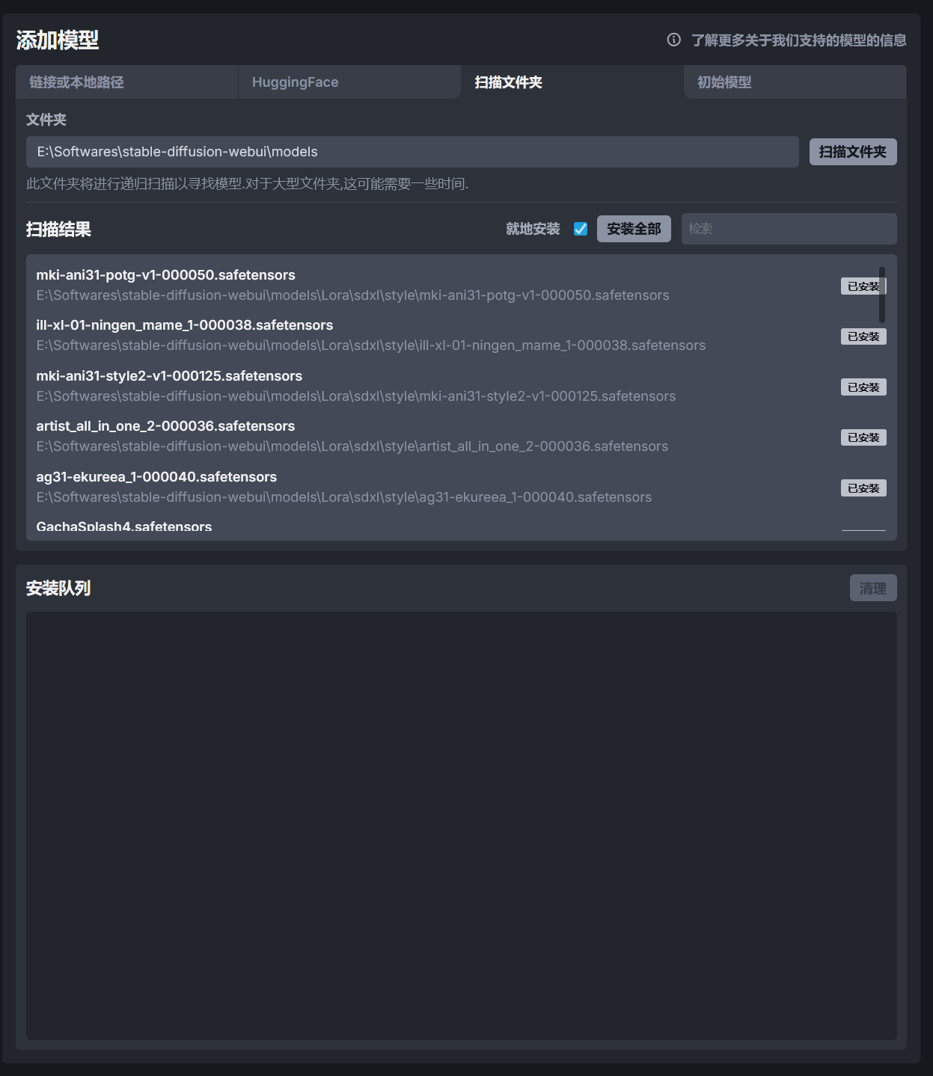Open the 初始模型 tab
The width and height of the screenshot is (933, 1076).
[724, 82]
